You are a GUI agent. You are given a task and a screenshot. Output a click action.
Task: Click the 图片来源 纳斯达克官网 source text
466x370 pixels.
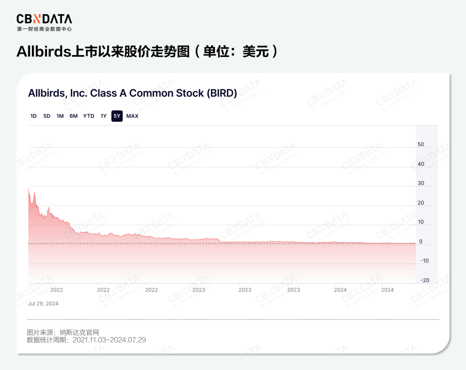tap(63, 332)
